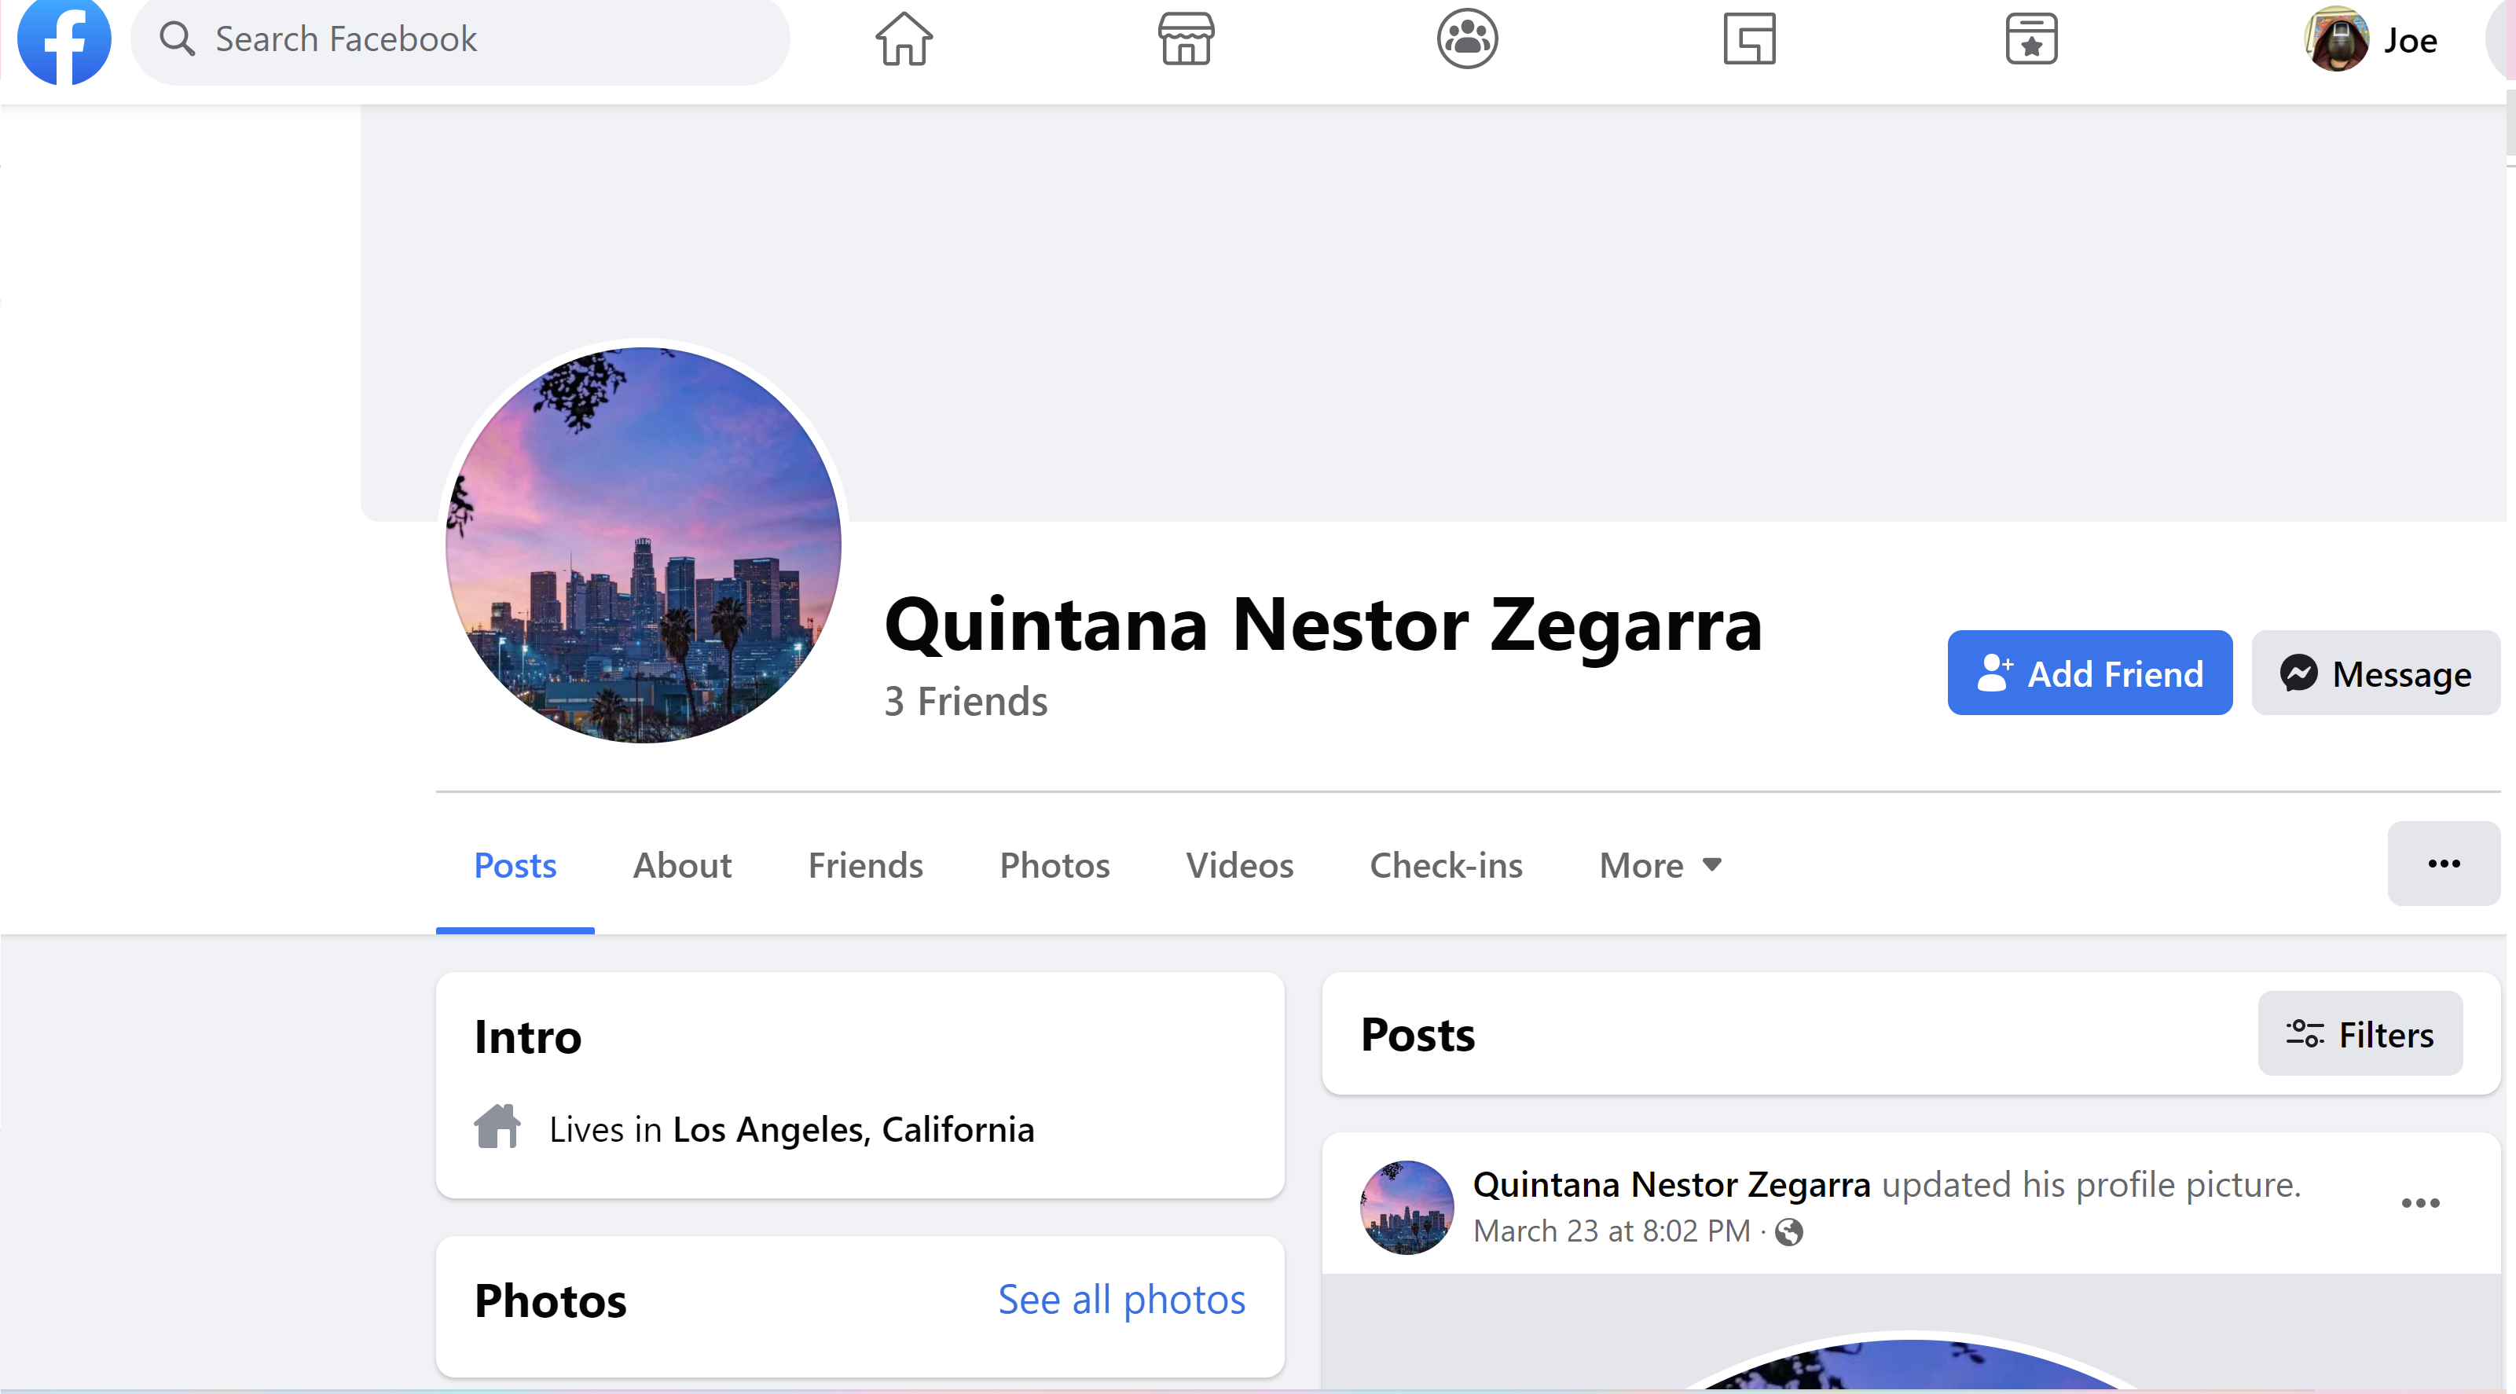The image size is (2516, 1394).
Task: Click the Joe profile name
Action: [x=2411, y=41]
